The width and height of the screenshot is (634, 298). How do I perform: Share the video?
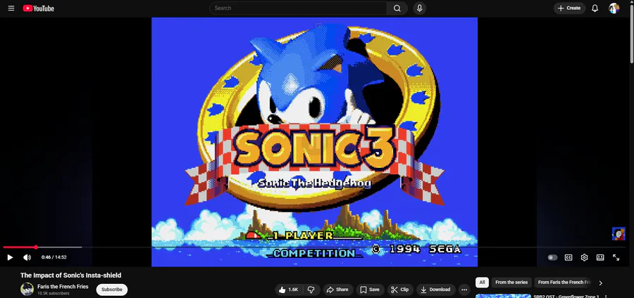pyautogui.click(x=337, y=290)
